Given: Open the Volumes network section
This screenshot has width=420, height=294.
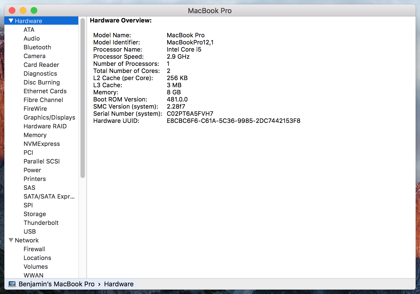Looking at the screenshot, I should 36,267.
